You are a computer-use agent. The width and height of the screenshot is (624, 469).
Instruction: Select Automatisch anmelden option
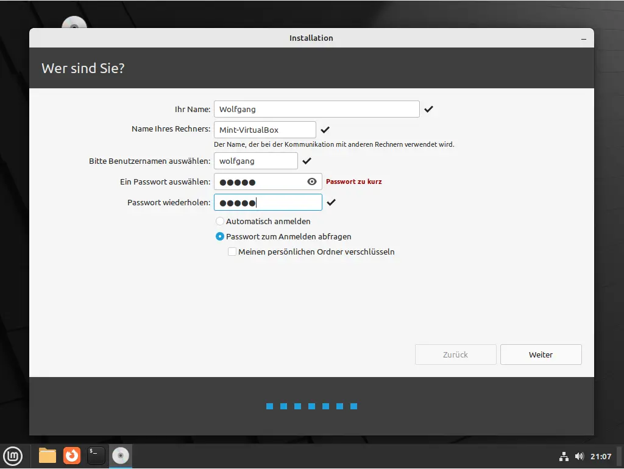tap(220, 221)
